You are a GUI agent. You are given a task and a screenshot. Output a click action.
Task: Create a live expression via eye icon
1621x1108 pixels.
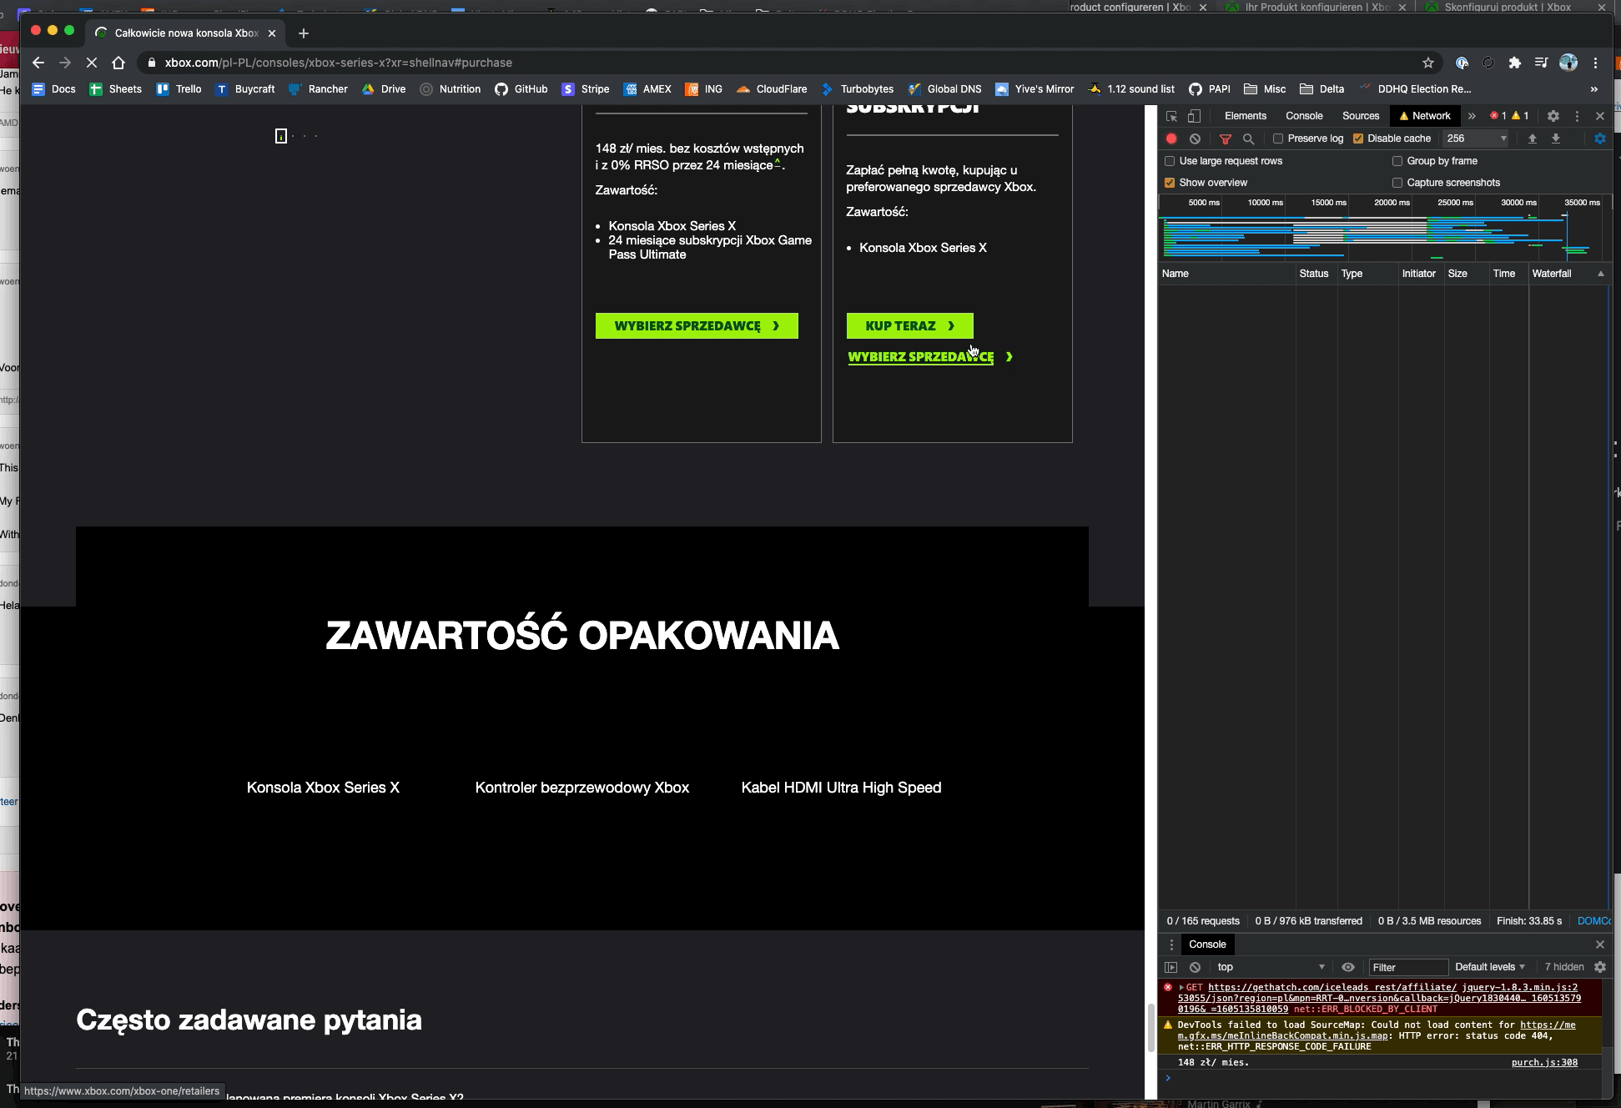tap(1348, 967)
